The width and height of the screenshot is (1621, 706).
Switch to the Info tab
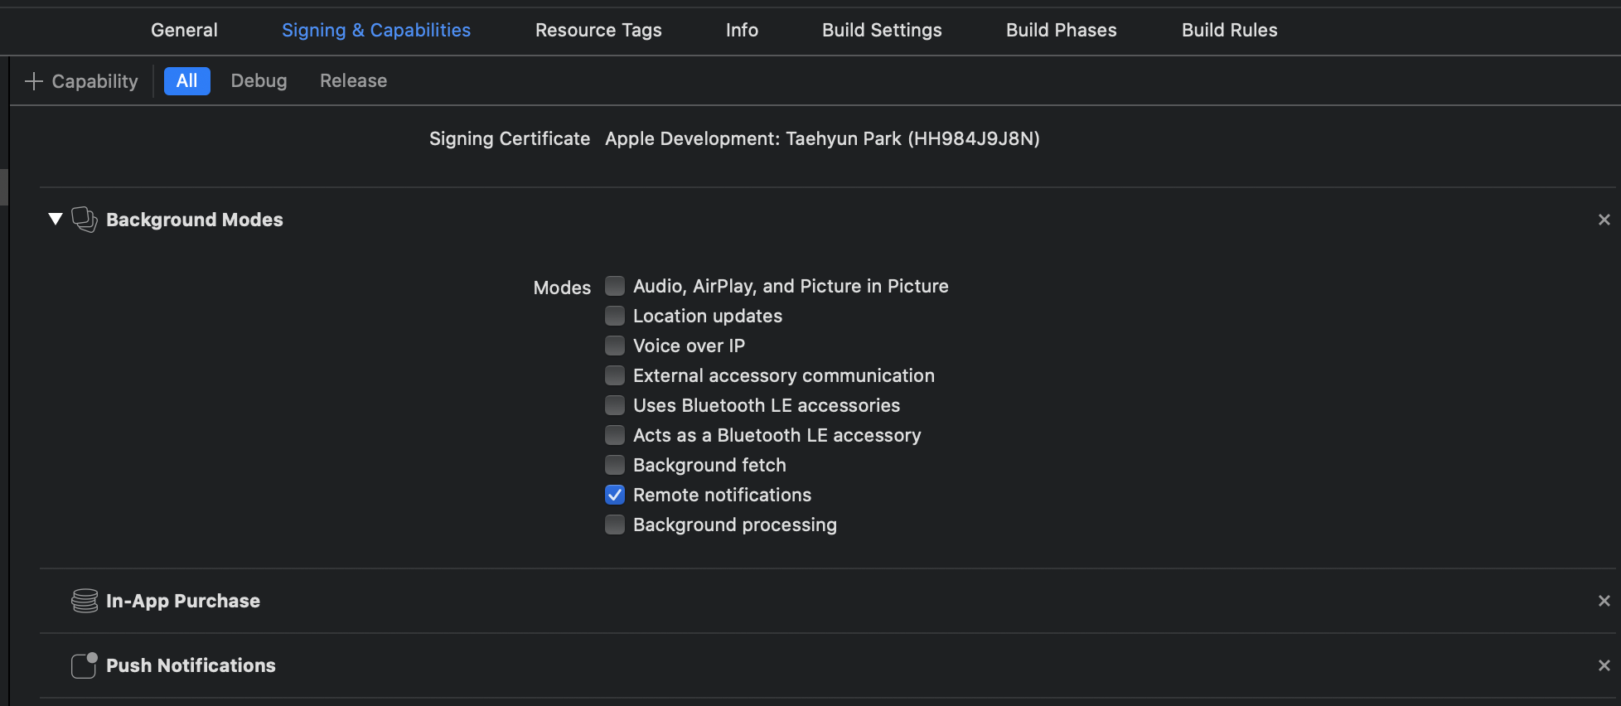tap(742, 31)
